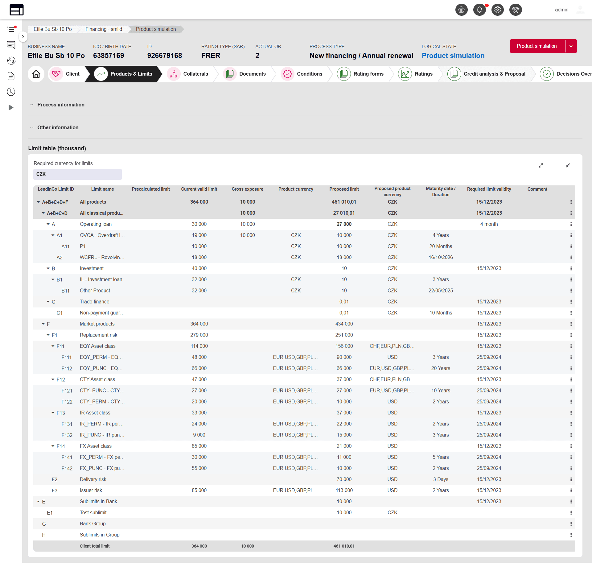592x563 pixels.
Task: Click the CZK required currency input field
Action: pyautogui.click(x=77, y=174)
